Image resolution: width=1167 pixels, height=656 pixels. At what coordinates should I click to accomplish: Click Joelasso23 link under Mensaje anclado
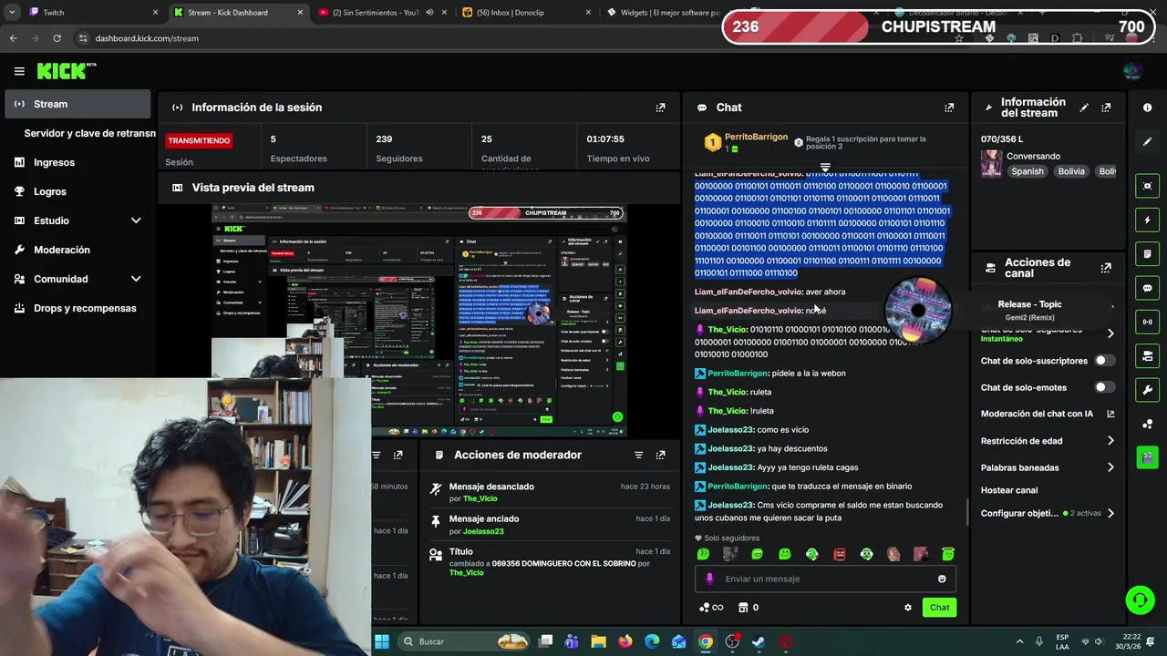click(483, 531)
